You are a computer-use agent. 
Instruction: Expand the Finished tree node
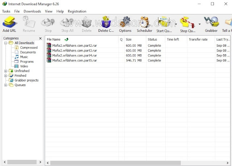point(6,76)
